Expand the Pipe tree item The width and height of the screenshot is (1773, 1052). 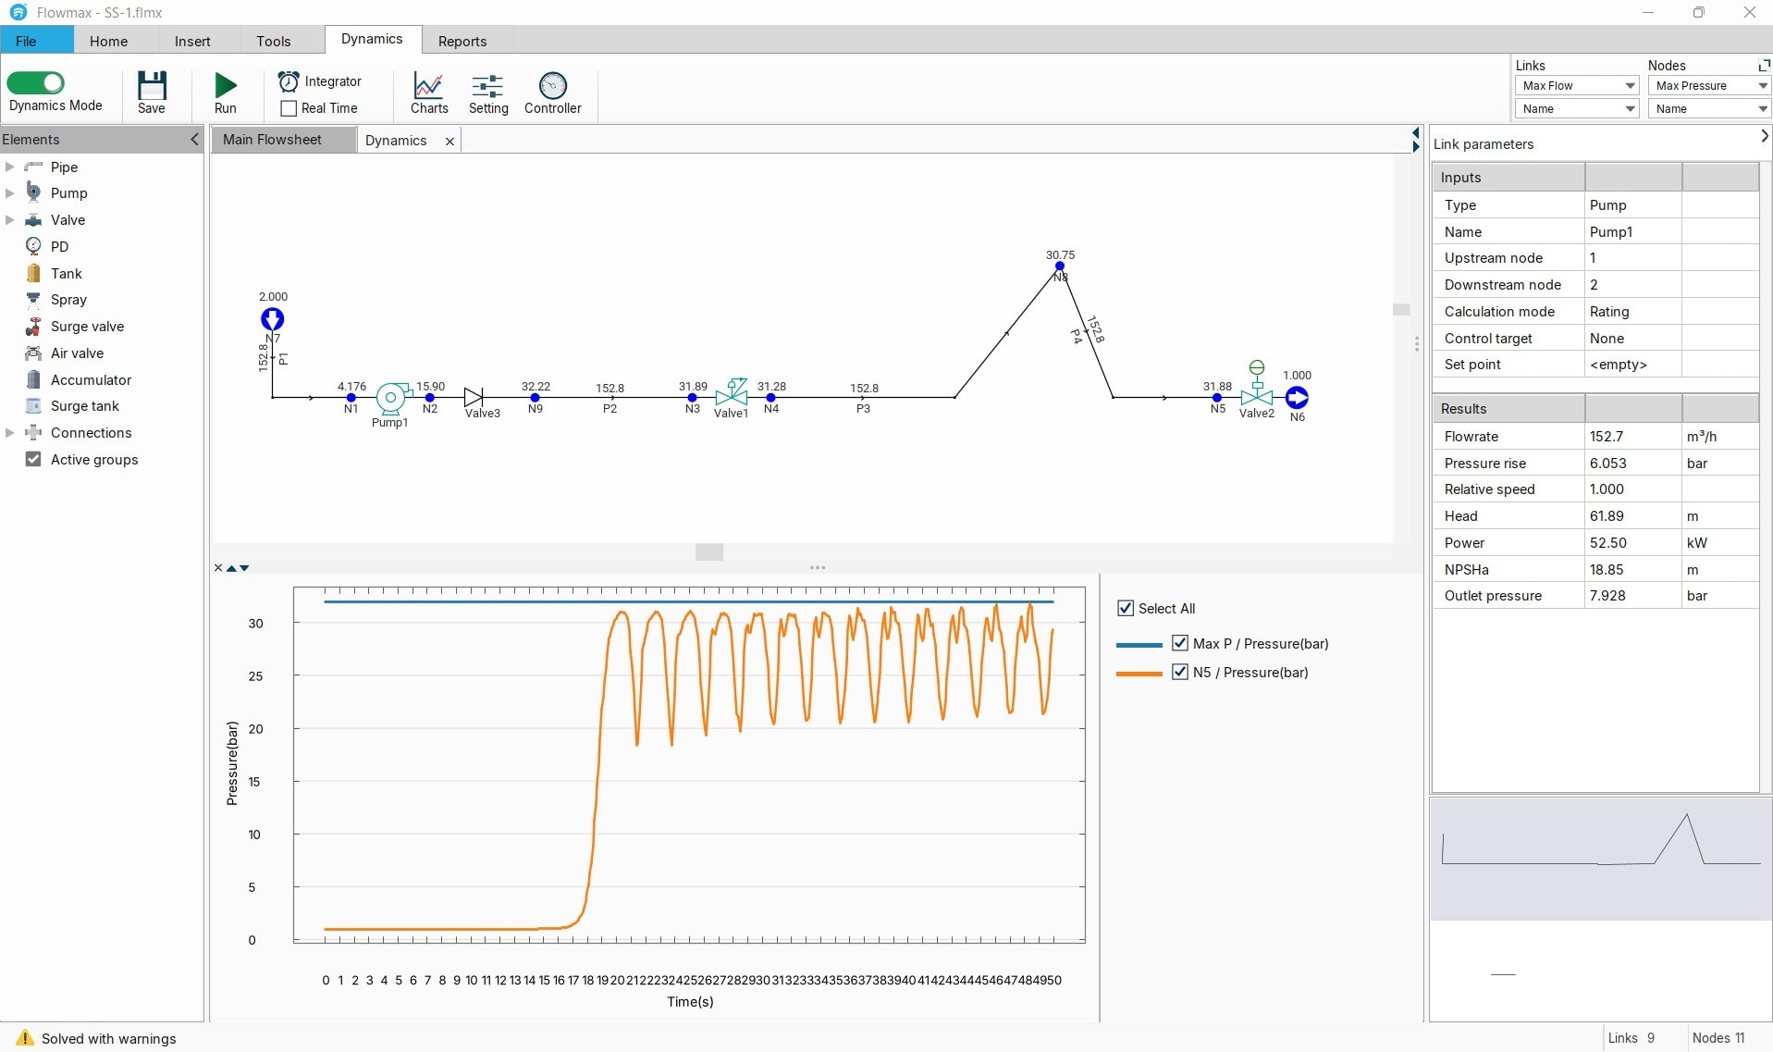pos(10,167)
